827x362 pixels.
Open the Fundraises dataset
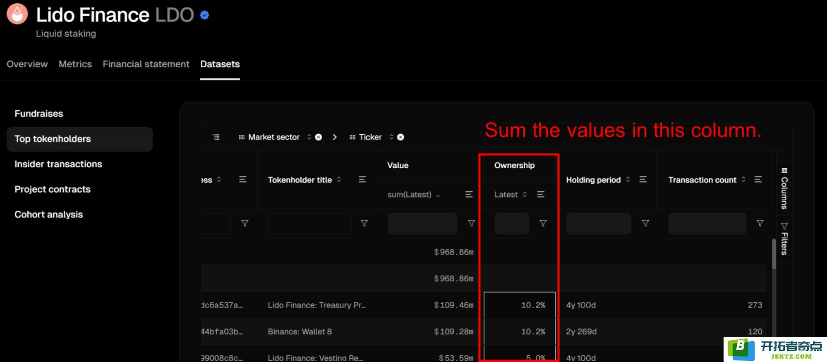(39, 114)
